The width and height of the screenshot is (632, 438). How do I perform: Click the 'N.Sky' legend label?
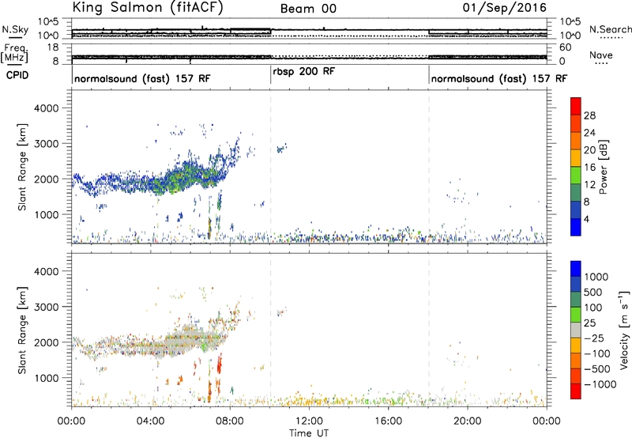pyautogui.click(x=15, y=29)
